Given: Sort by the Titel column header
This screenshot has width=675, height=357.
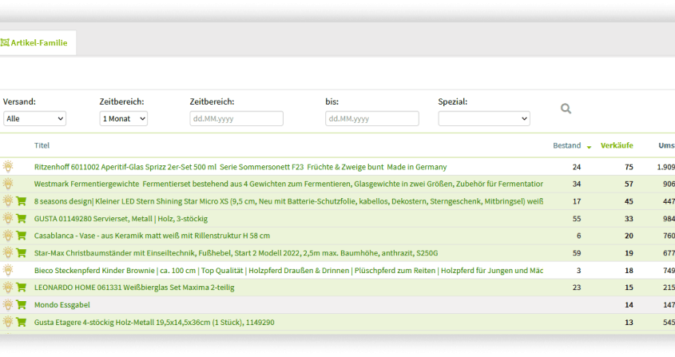Looking at the screenshot, I should click(42, 145).
